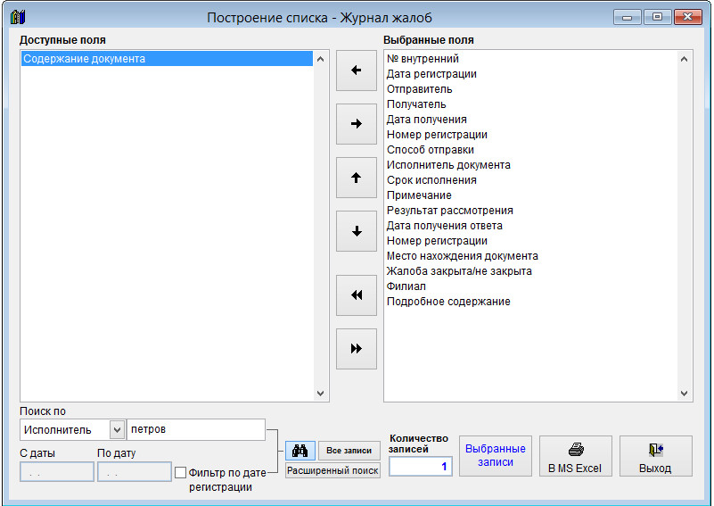The width and height of the screenshot is (714, 506).
Task: Minimize the Построение списка window
Action: click(627, 17)
